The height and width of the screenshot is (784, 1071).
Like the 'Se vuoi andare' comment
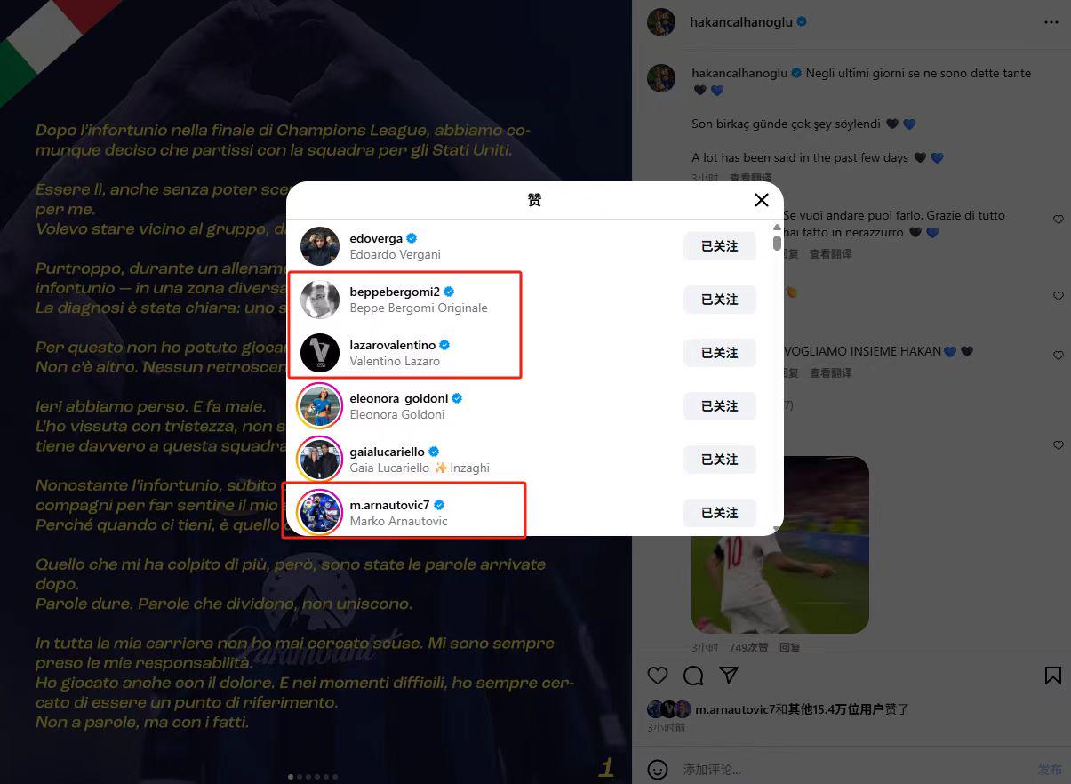point(1059,220)
